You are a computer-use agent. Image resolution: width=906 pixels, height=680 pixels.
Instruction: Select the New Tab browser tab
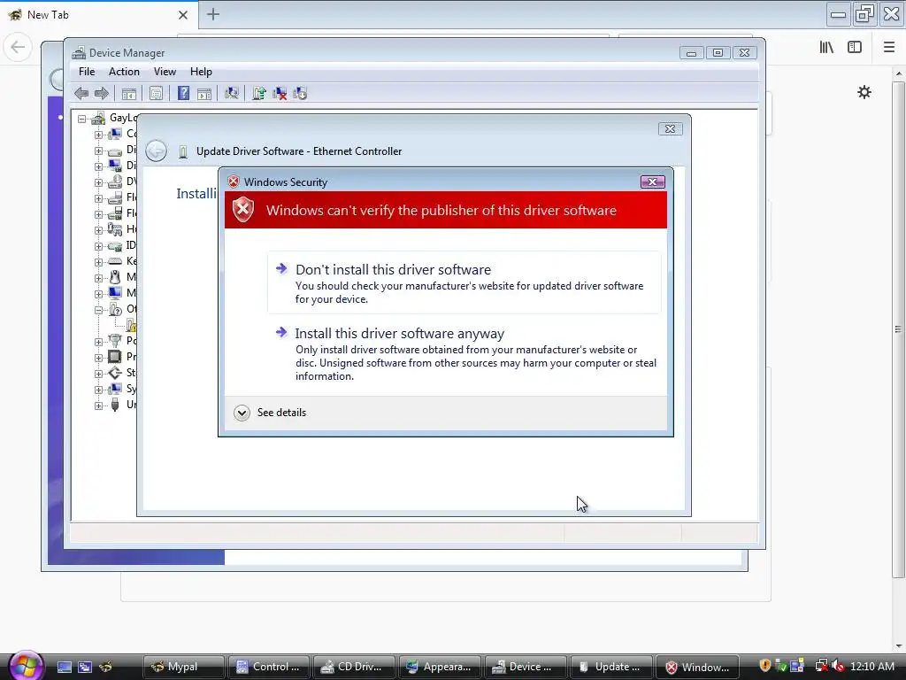point(98,15)
